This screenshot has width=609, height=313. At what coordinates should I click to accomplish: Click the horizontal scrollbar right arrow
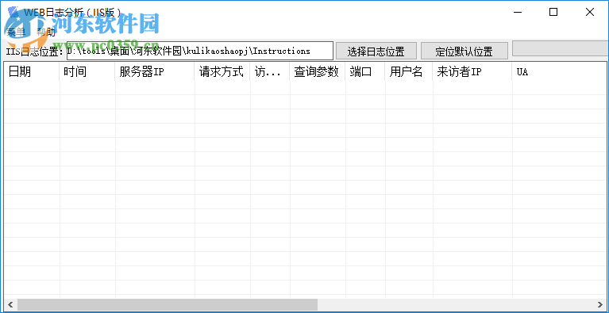[x=599, y=304]
